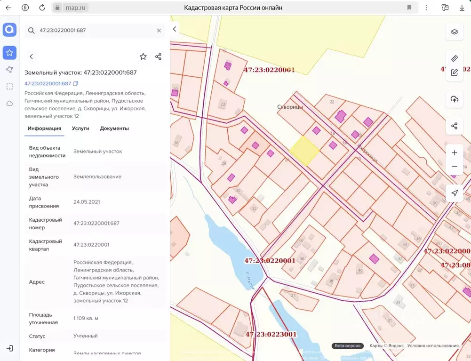This screenshot has width=471, height=361.
Task: Click the my location arrow icon
Action: (454, 193)
